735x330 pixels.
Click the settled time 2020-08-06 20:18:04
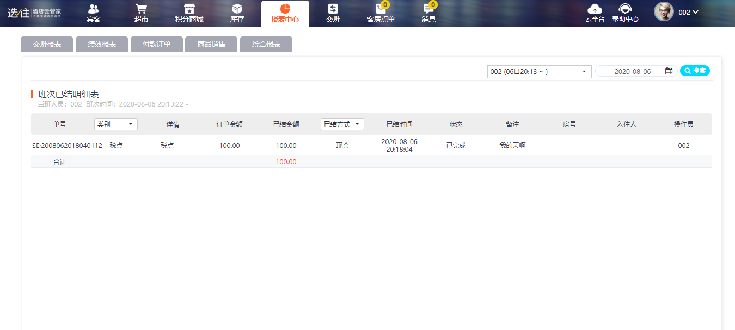tap(399, 145)
